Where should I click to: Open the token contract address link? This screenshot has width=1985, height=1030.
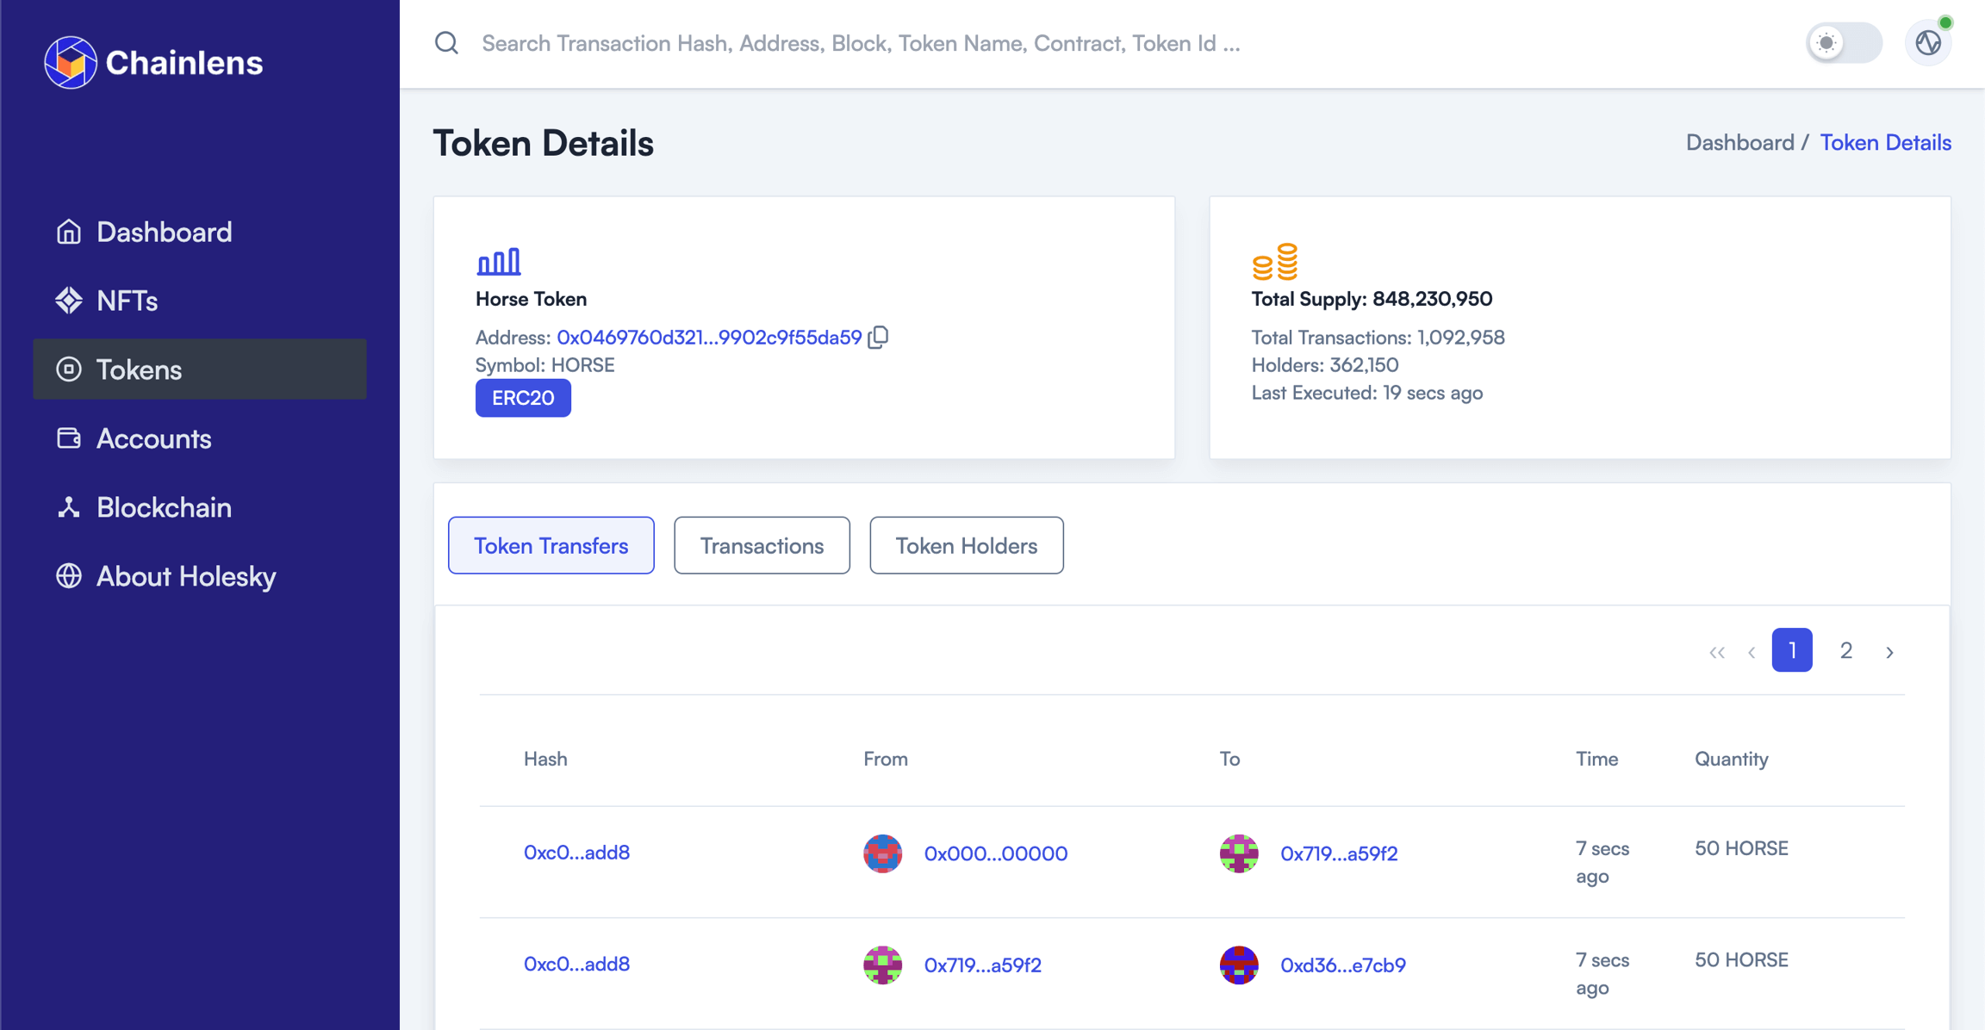[x=708, y=337]
